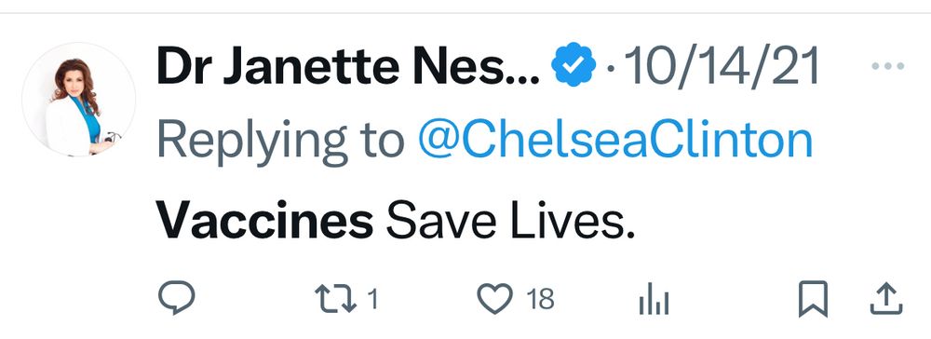Open the @ChelseaClinton profile link
931x339 pixels.
(x=615, y=141)
